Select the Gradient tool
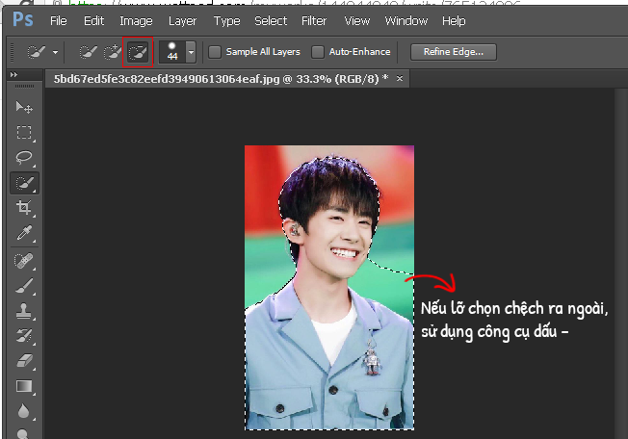This screenshot has height=439, width=628. click(24, 387)
